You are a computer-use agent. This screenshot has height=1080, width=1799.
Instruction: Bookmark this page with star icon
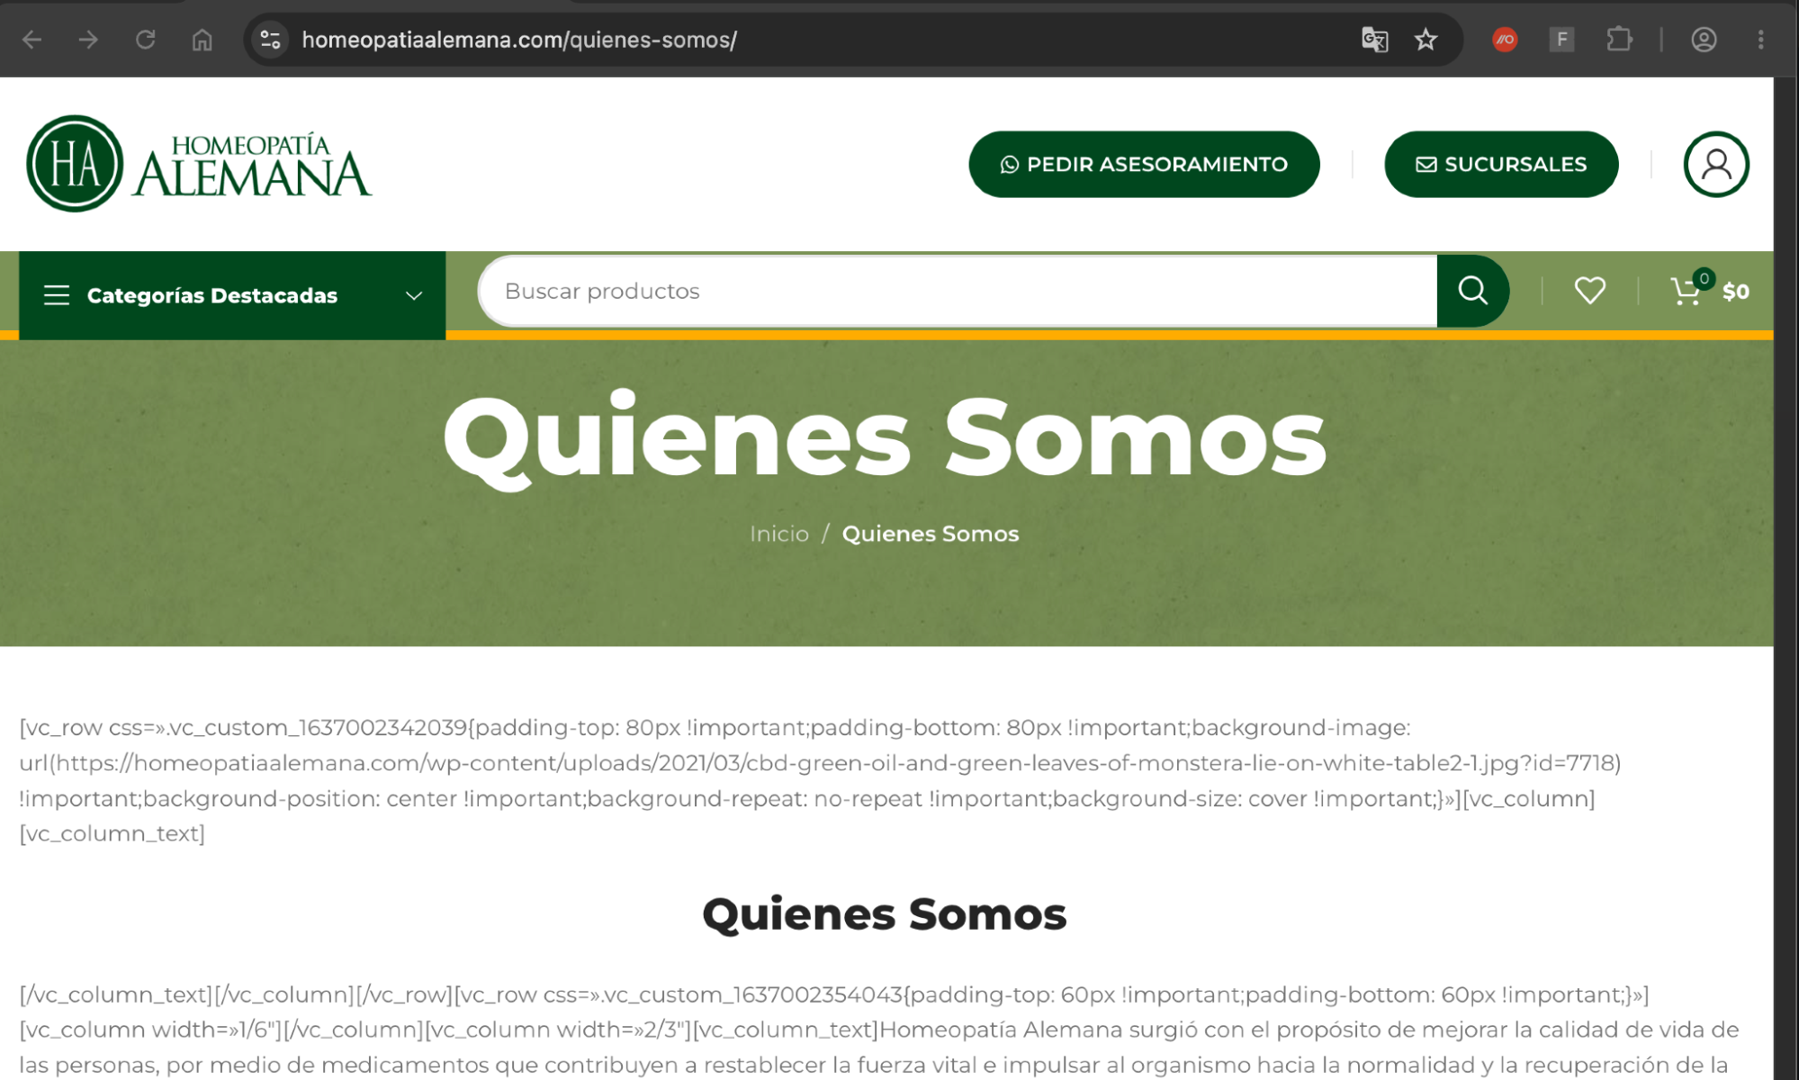coord(1426,40)
